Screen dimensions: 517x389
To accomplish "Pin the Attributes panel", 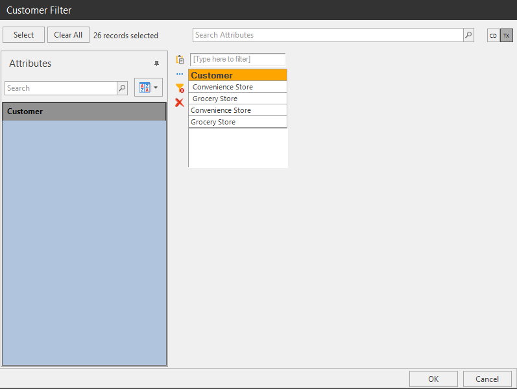I will (x=156, y=64).
